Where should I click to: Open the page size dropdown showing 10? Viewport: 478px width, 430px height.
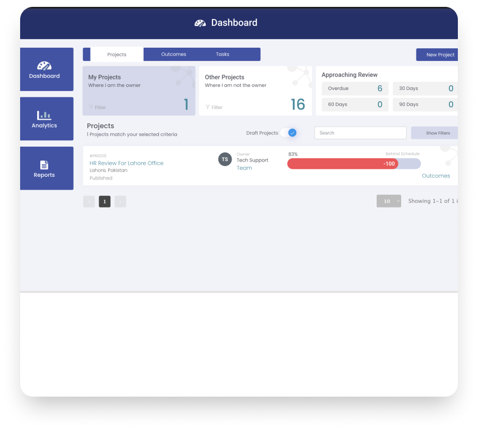coord(388,201)
